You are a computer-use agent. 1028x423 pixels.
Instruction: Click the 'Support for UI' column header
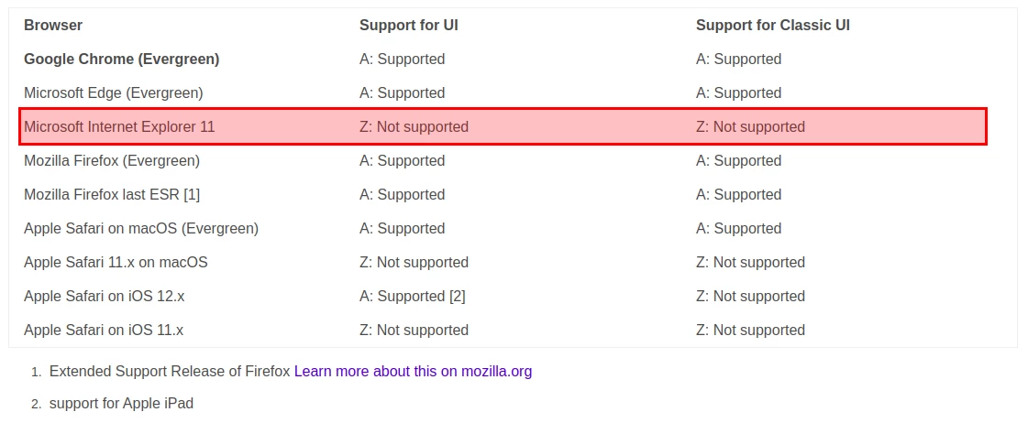[x=408, y=25]
